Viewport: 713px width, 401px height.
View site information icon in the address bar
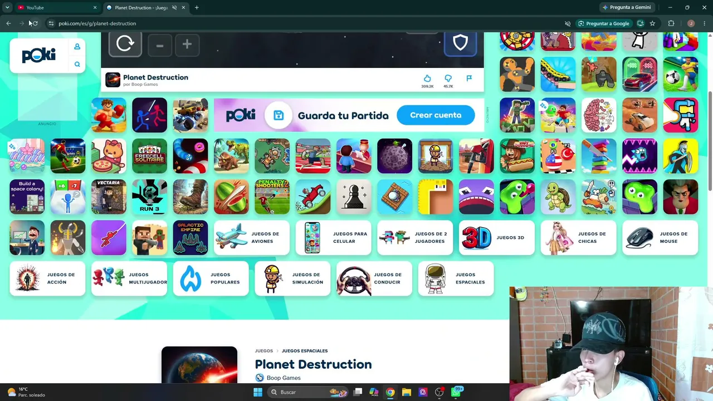point(51,23)
